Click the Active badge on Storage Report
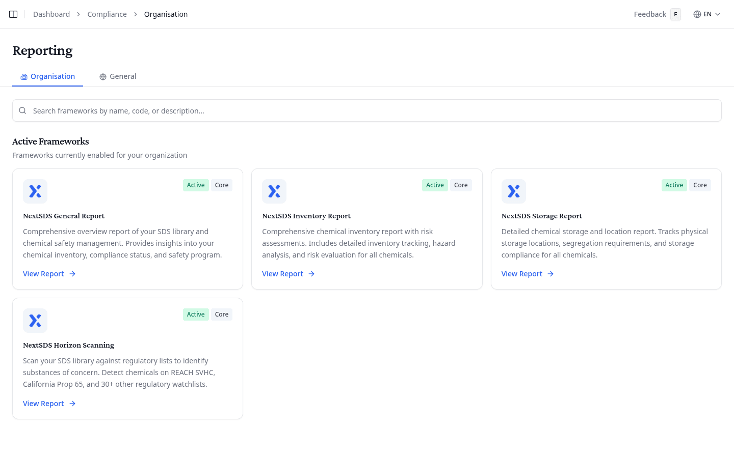Screen dimensions: 734x458 674,185
